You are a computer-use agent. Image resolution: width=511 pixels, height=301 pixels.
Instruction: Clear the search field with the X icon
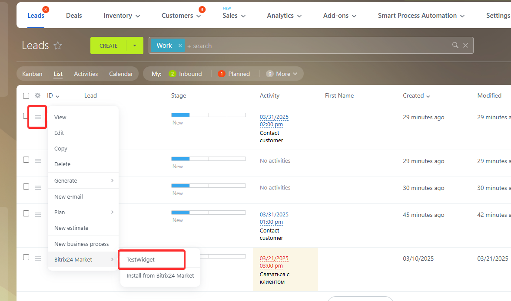[x=465, y=45]
